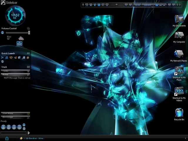Open the Messenger sidebar item

pyautogui.click(x=15, y=117)
